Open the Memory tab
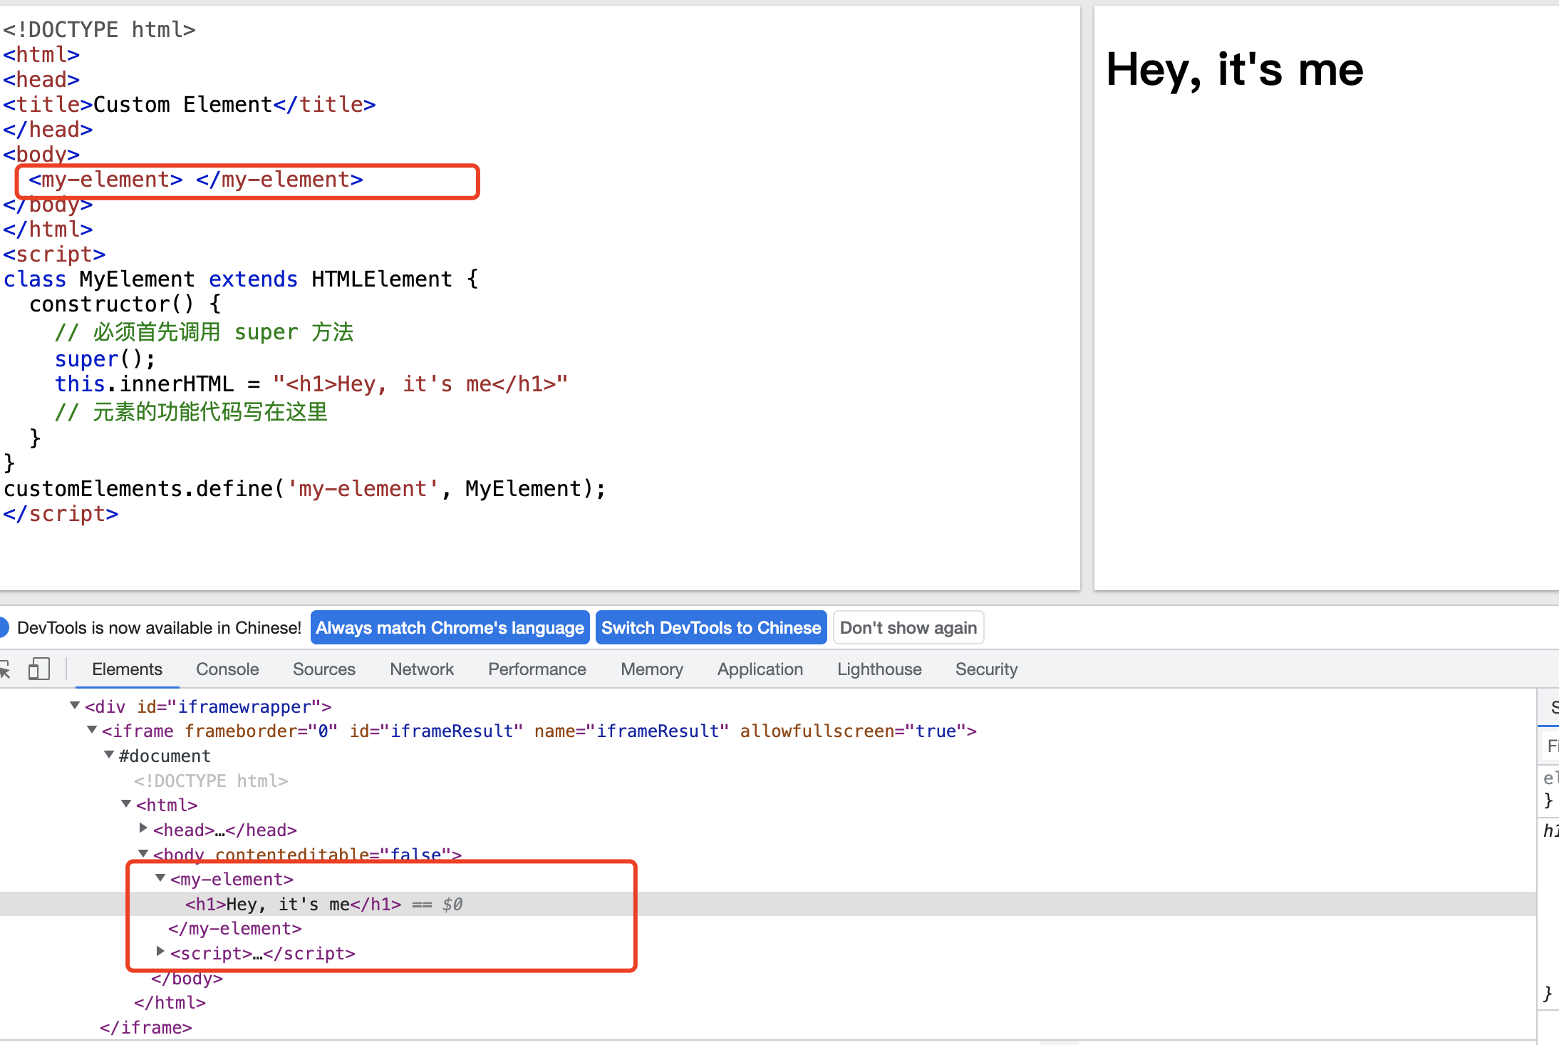 pos(652,669)
